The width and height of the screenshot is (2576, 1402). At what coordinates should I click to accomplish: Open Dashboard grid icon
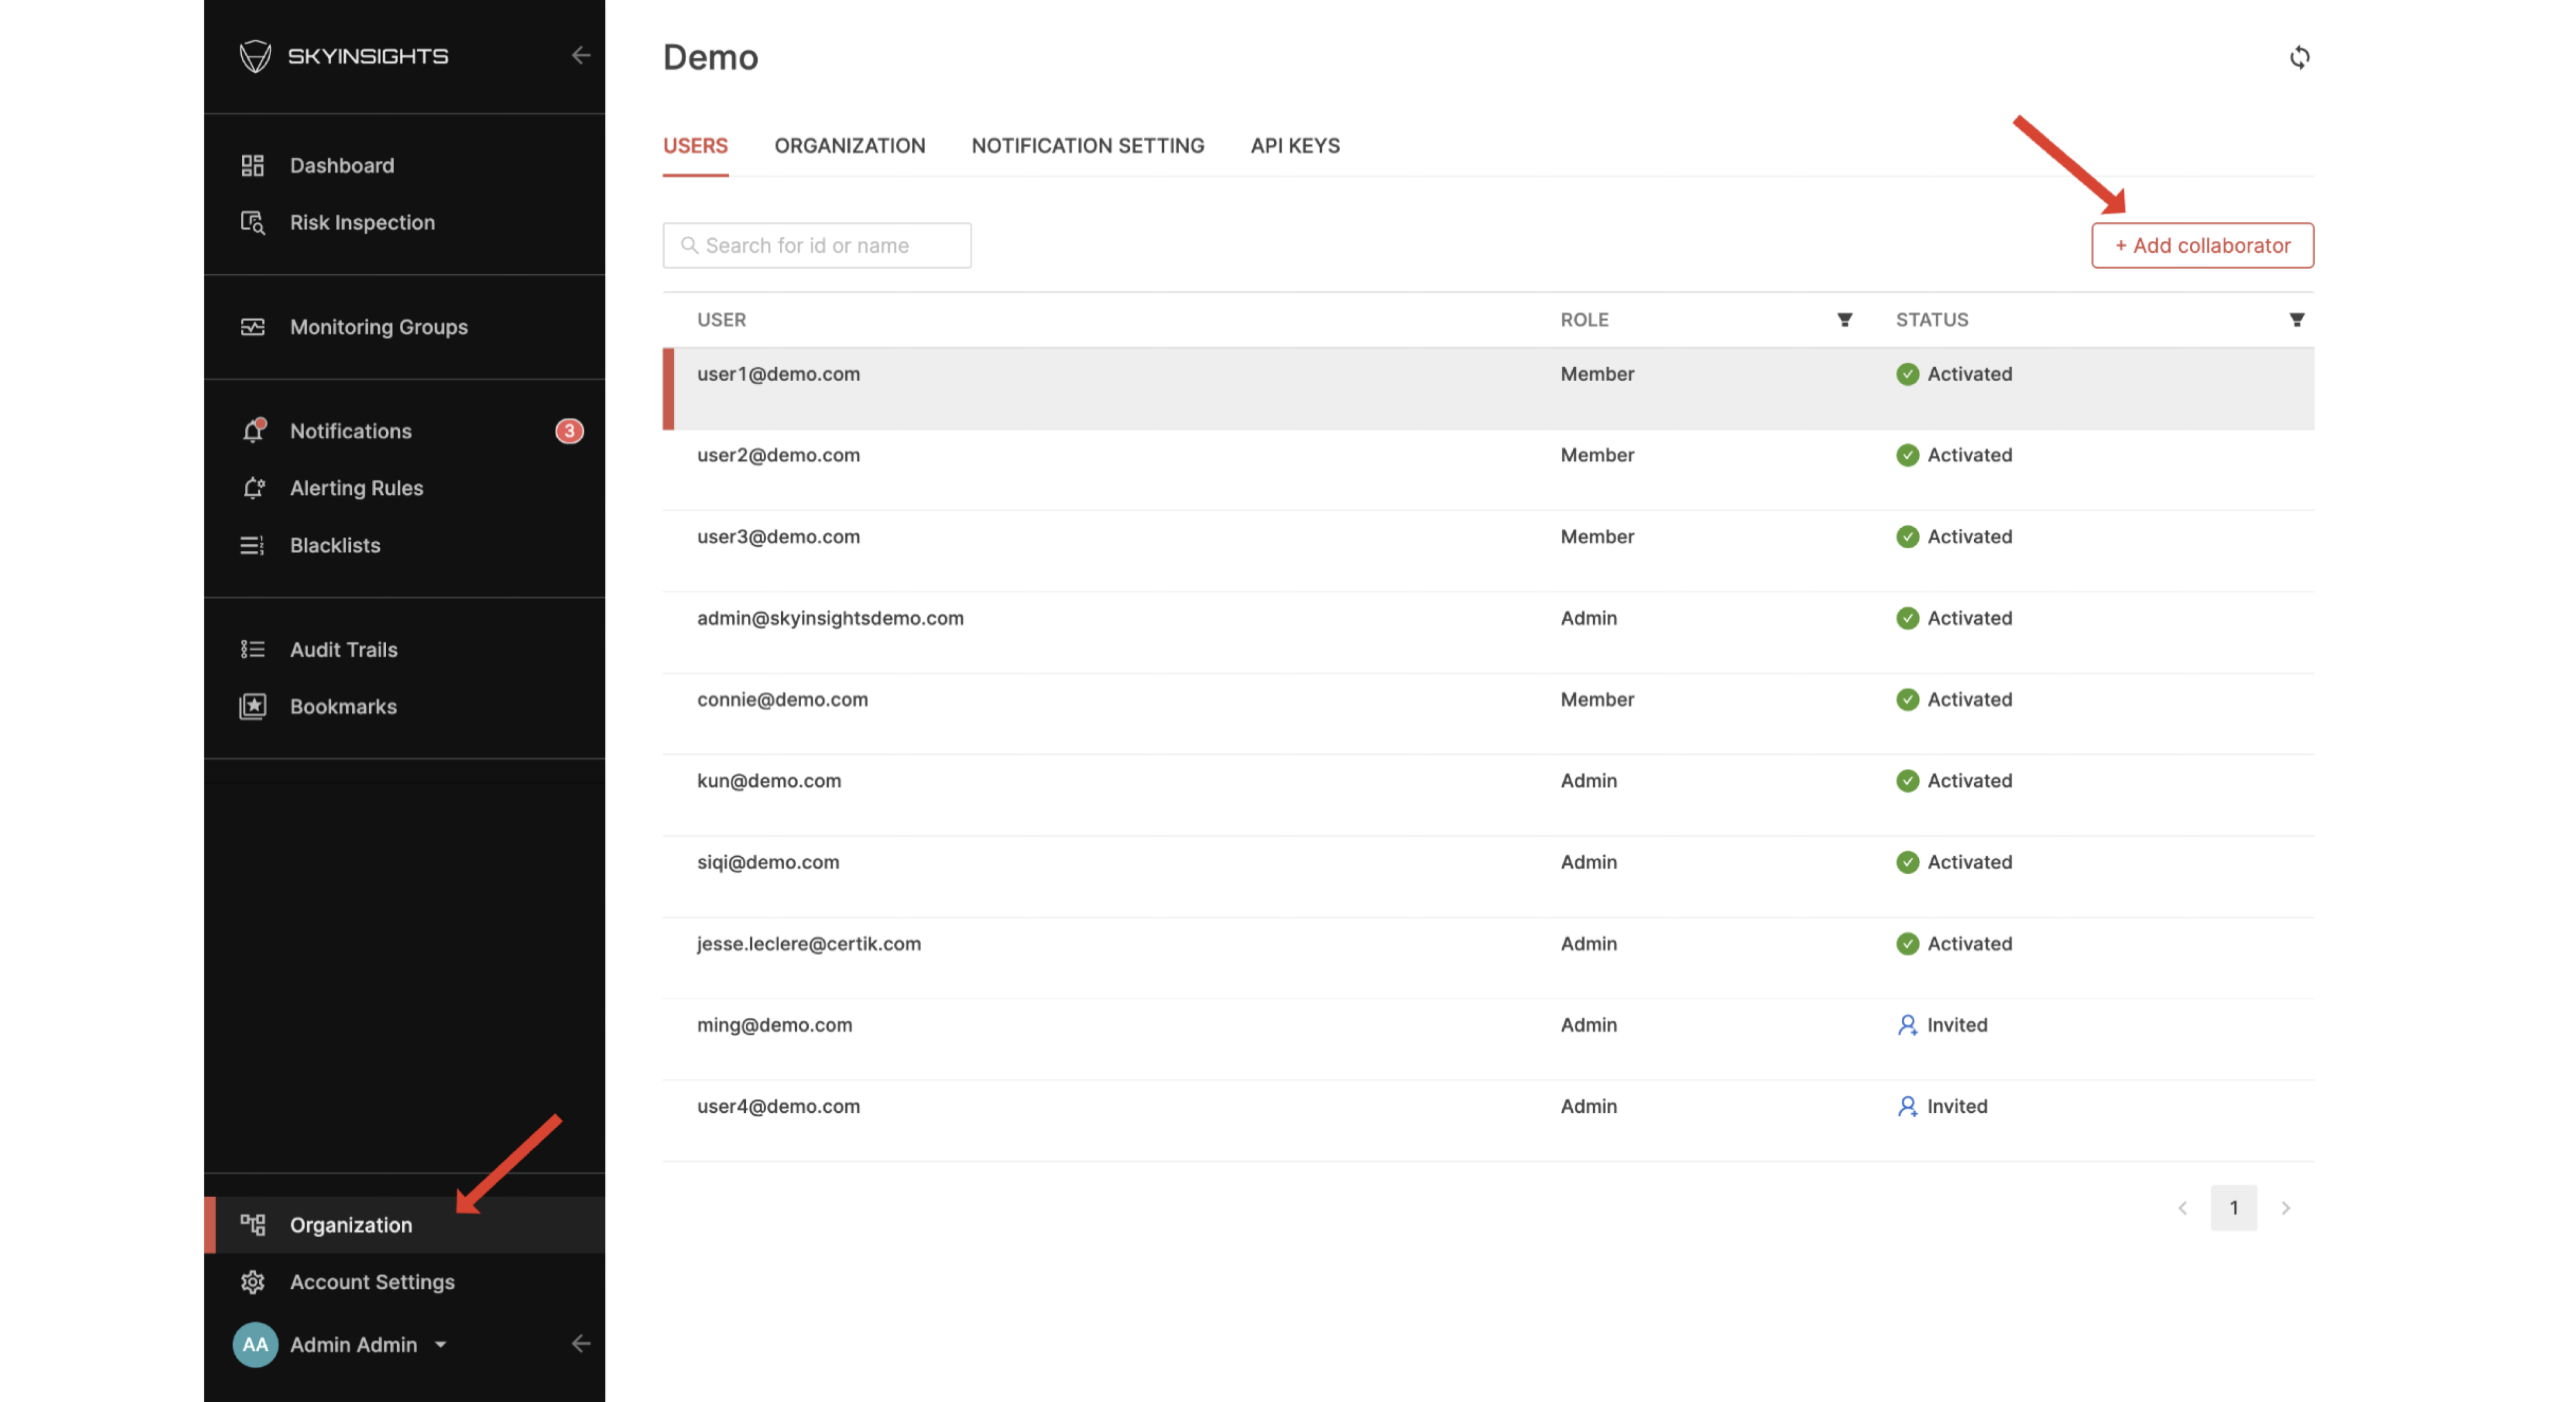[x=252, y=165]
